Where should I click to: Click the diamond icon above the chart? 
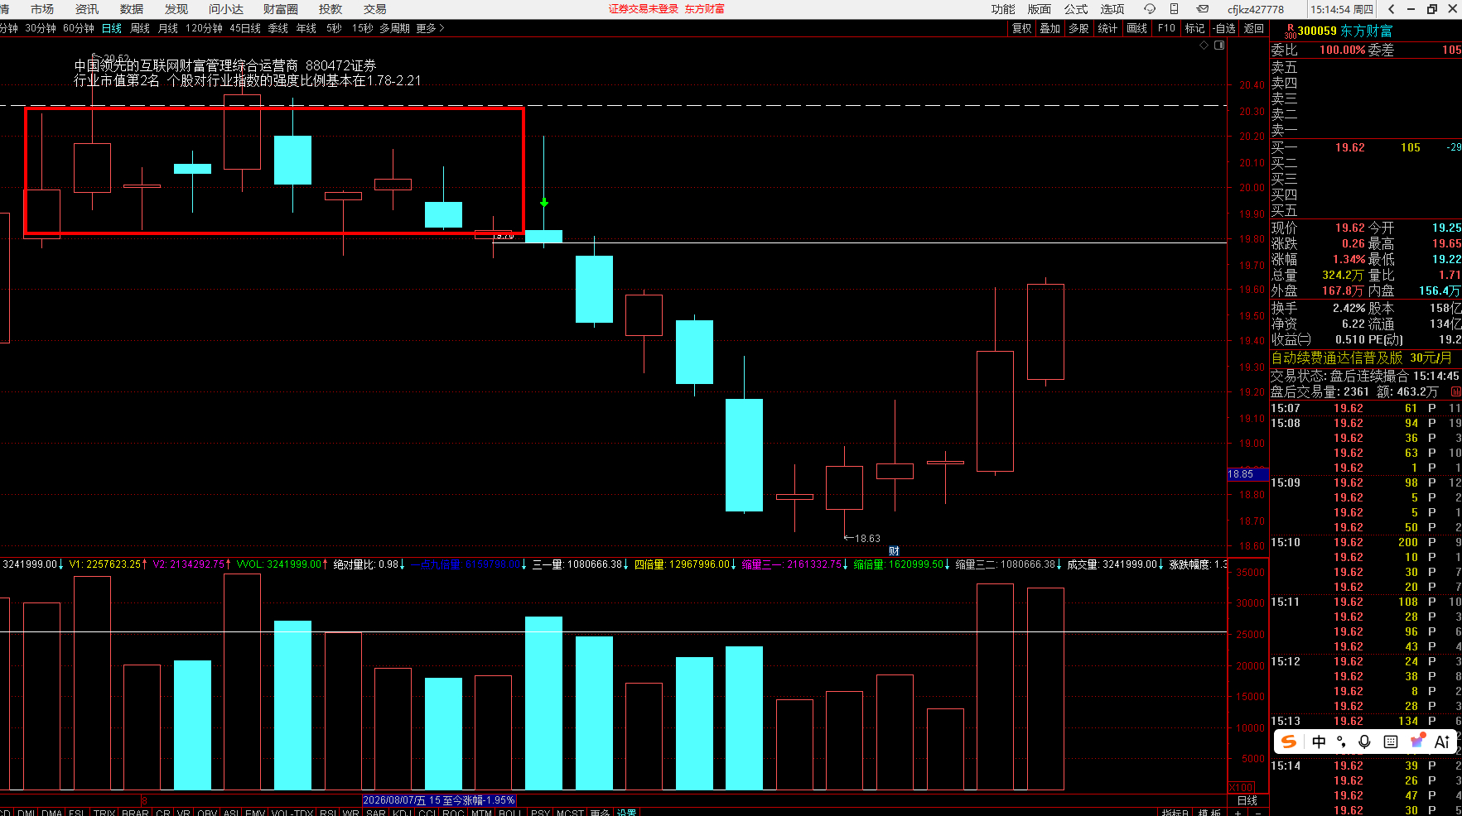pyautogui.click(x=1204, y=46)
